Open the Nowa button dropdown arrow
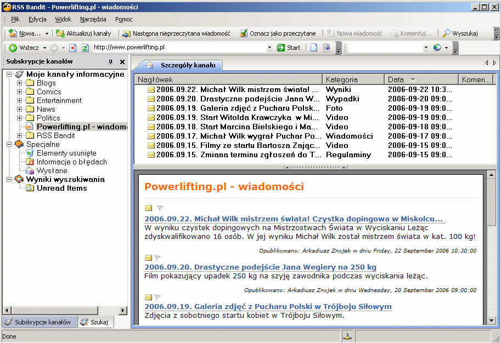The height and width of the screenshot is (343, 501). 47,33
